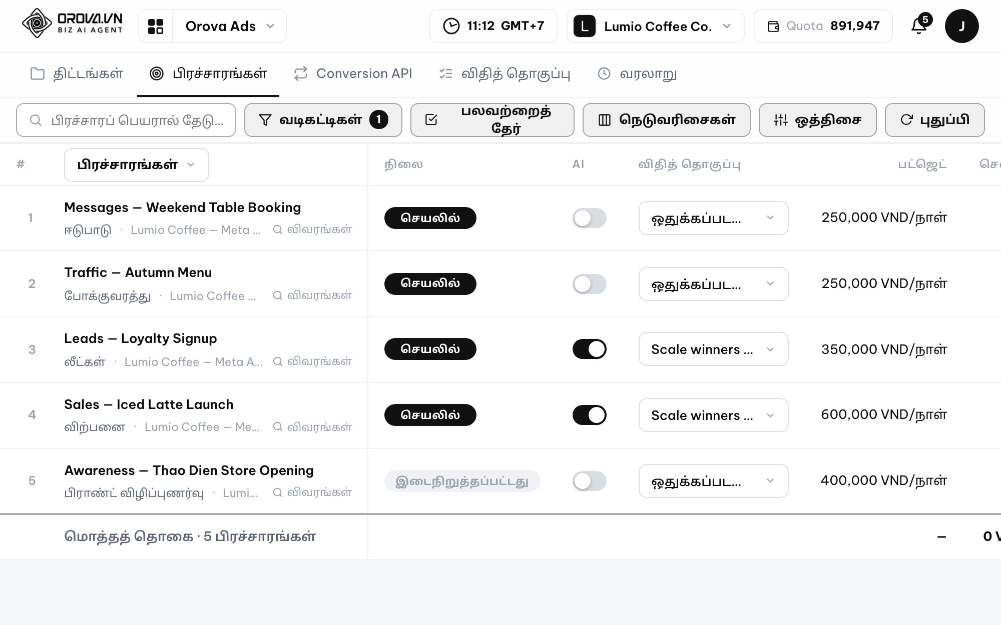Open rule set dropdown for Traffic – Autumn Menu

(x=713, y=284)
